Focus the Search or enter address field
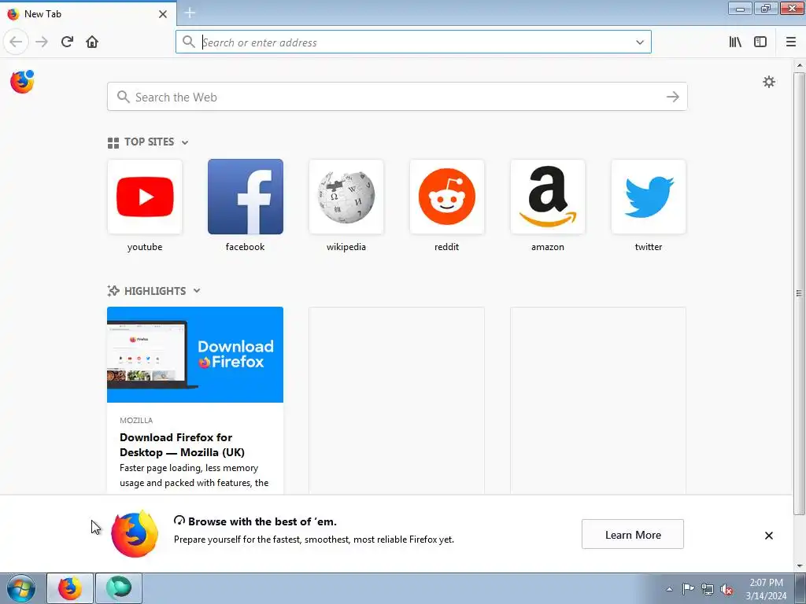The image size is (806, 604). 414,42
